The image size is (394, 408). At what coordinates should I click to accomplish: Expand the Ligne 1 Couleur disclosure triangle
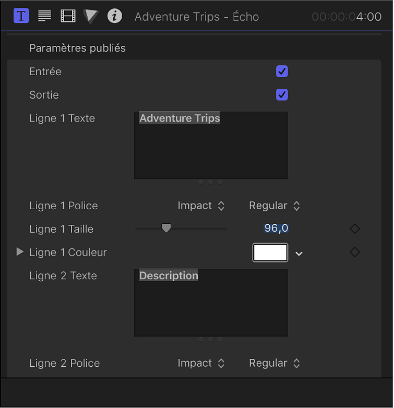tap(20, 252)
